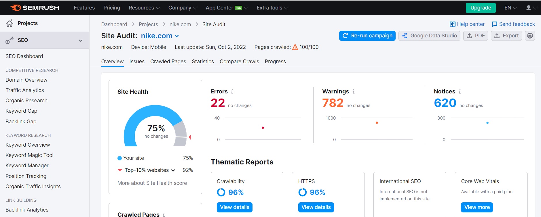The width and height of the screenshot is (541, 217).
Task: Open Features in the top menu
Action: (x=84, y=8)
